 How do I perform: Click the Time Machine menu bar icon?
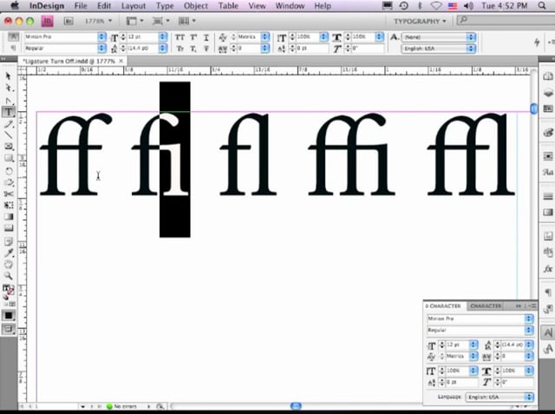click(403, 6)
